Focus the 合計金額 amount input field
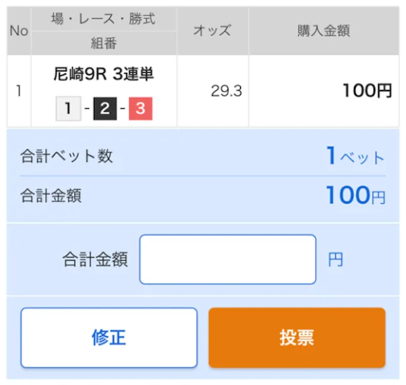Screen dimensions: 406x385 click(x=228, y=259)
